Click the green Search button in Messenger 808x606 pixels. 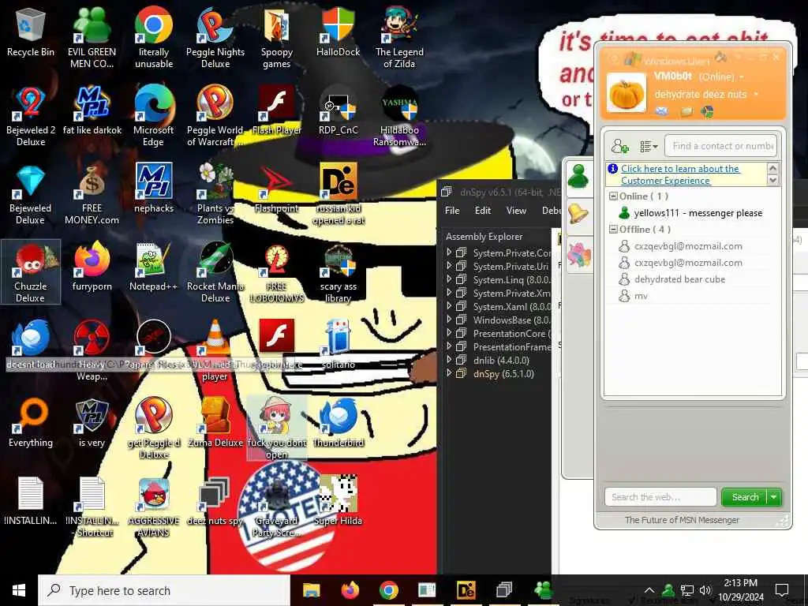point(745,497)
